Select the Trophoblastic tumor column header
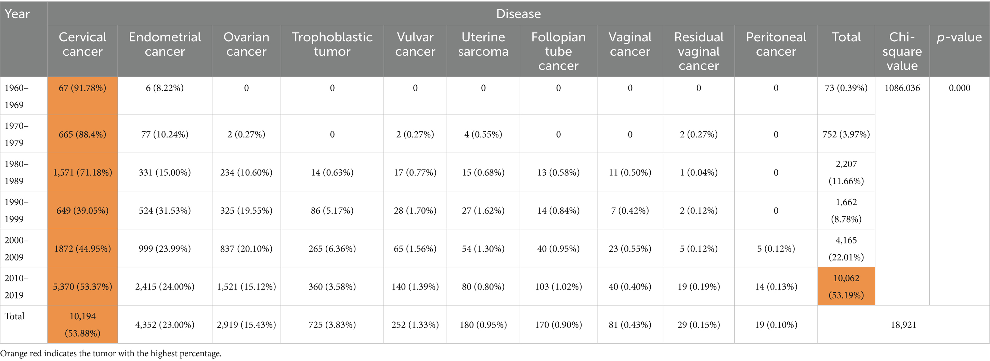Viewport: 990px width, 361px height. click(332, 44)
